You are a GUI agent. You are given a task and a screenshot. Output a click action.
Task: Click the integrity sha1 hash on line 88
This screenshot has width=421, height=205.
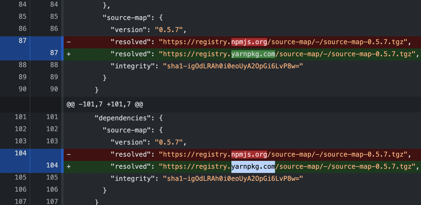pos(233,66)
